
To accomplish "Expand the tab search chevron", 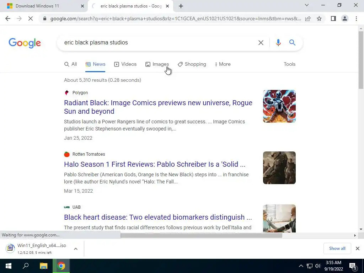I will tap(307, 5).
